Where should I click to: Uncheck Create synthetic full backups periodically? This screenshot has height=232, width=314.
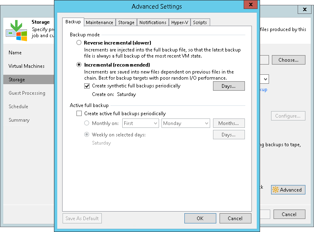point(87,86)
